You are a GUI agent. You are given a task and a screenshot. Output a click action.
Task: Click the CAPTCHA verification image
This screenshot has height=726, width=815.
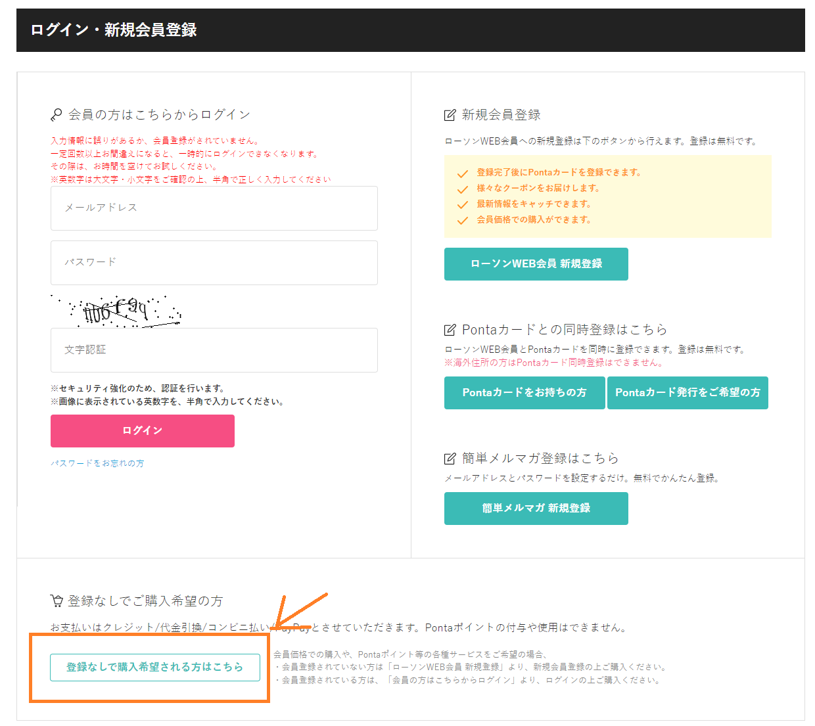[116, 311]
